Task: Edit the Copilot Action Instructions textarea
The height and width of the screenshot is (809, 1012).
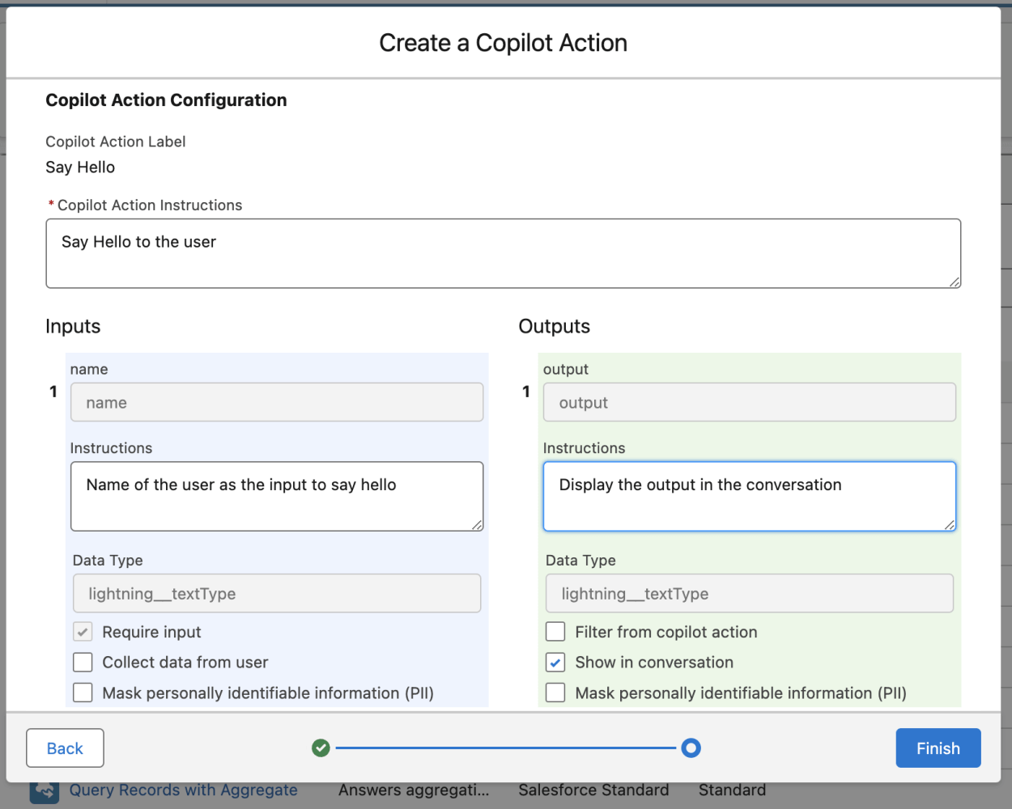Action: coord(503,253)
